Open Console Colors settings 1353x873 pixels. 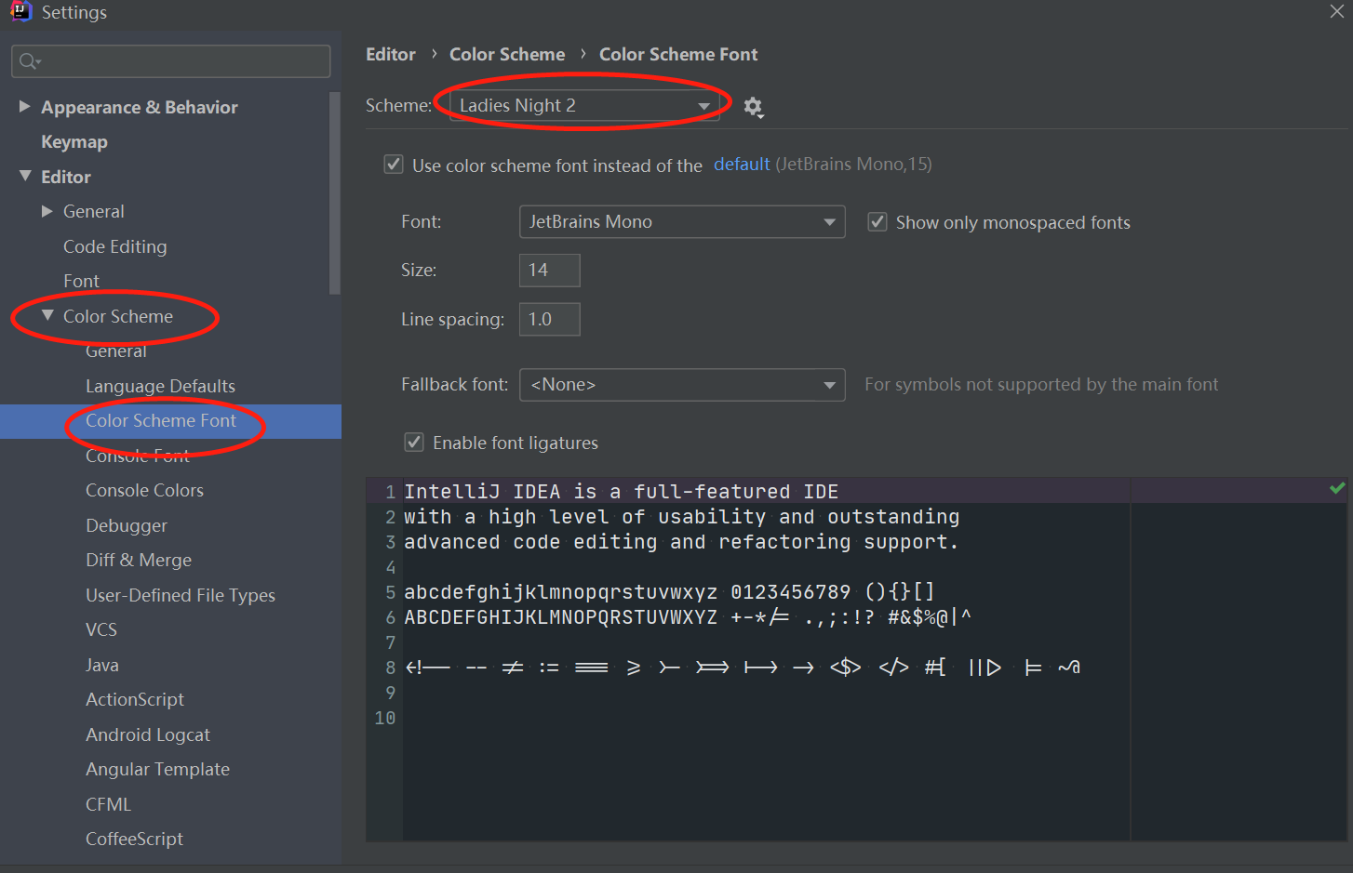[144, 490]
